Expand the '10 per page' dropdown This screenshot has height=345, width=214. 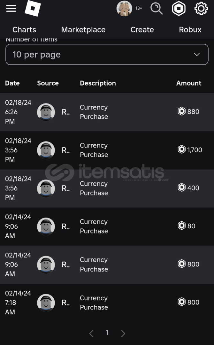[x=107, y=55]
